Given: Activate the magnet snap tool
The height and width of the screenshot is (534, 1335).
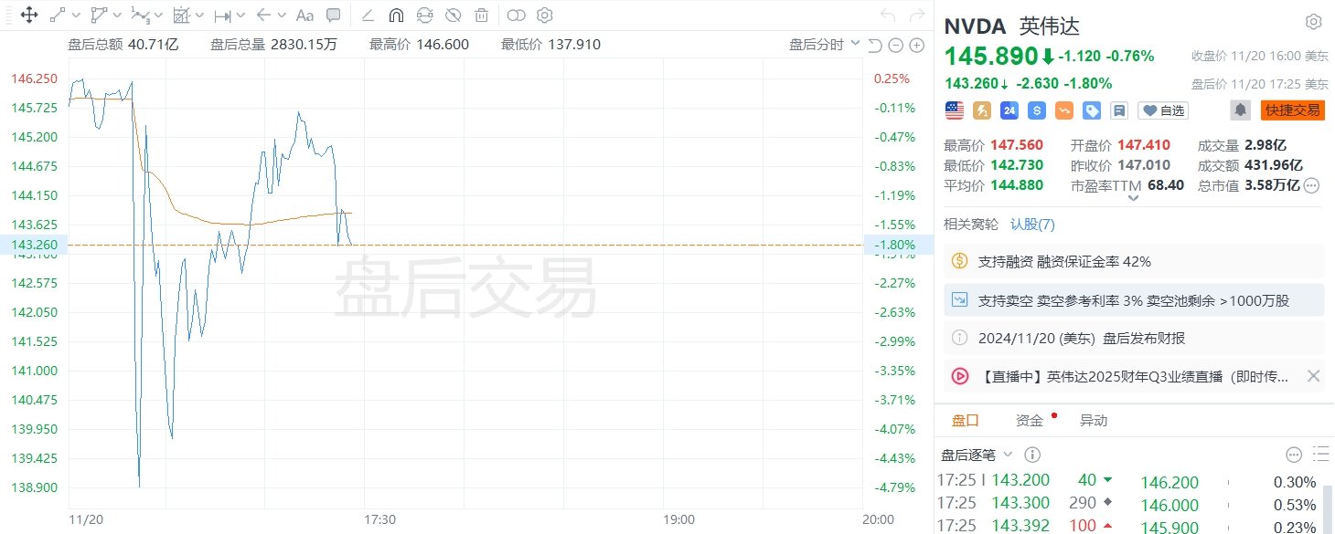Looking at the screenshot, I should click(396, 16).
